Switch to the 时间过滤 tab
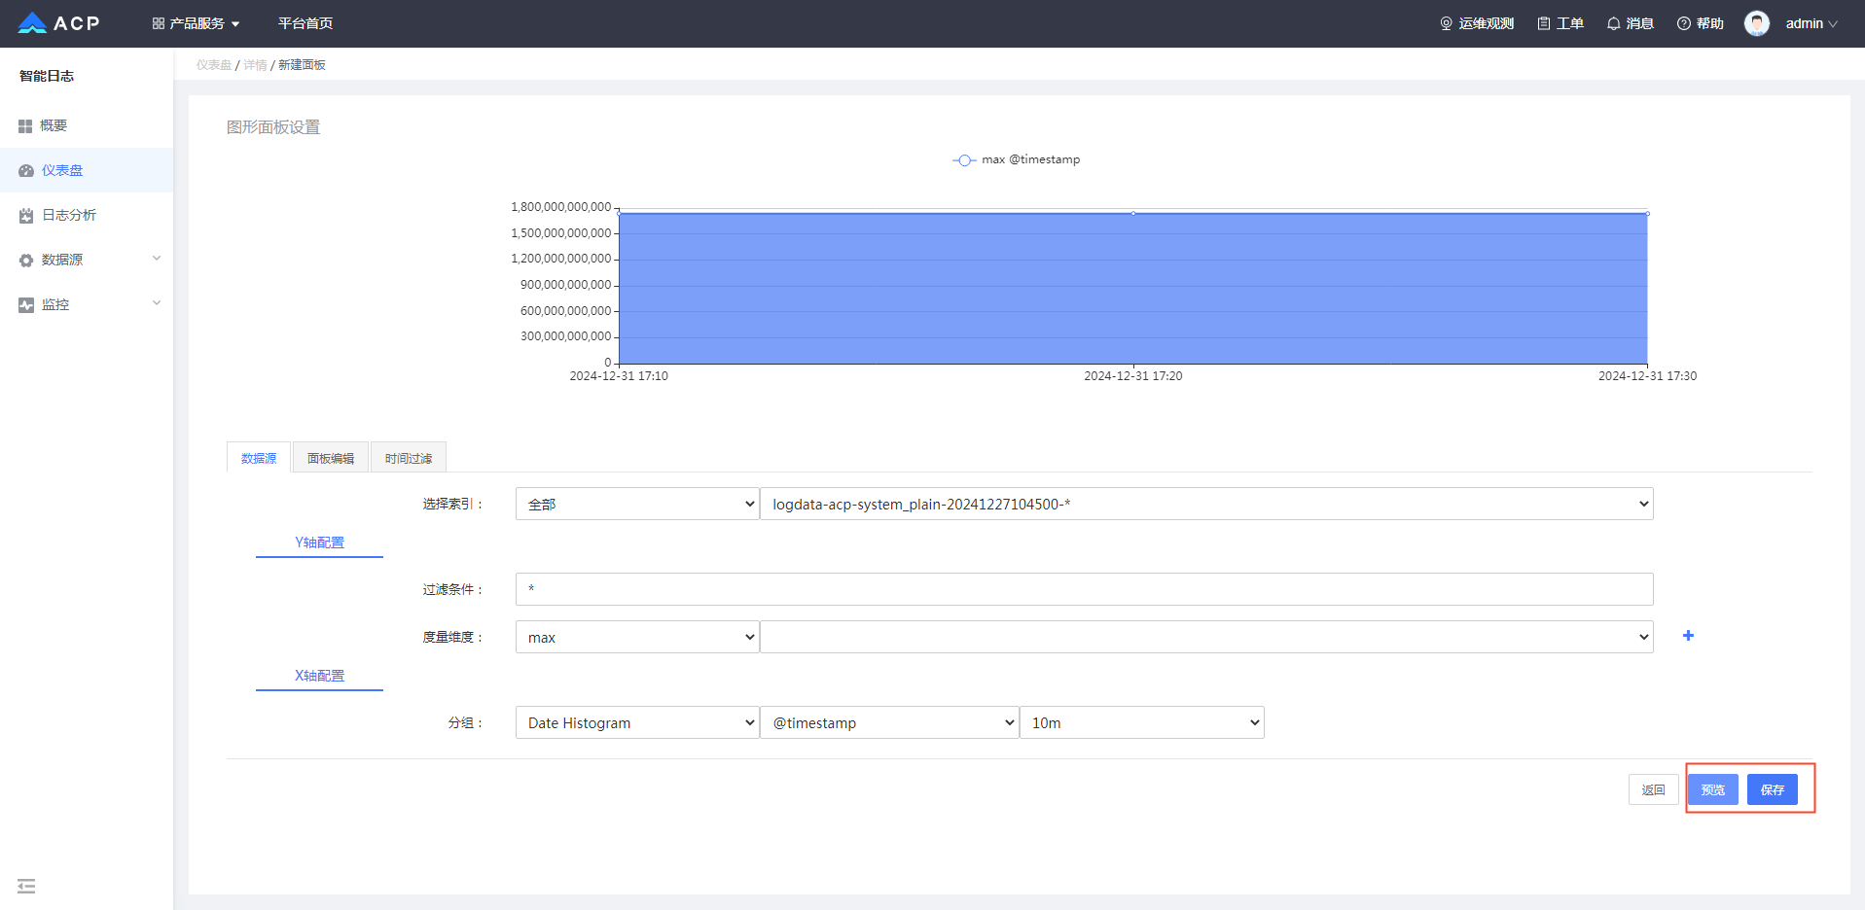Screen dimensions: 1865x910 pyautogui.click(x=409, y=458)
